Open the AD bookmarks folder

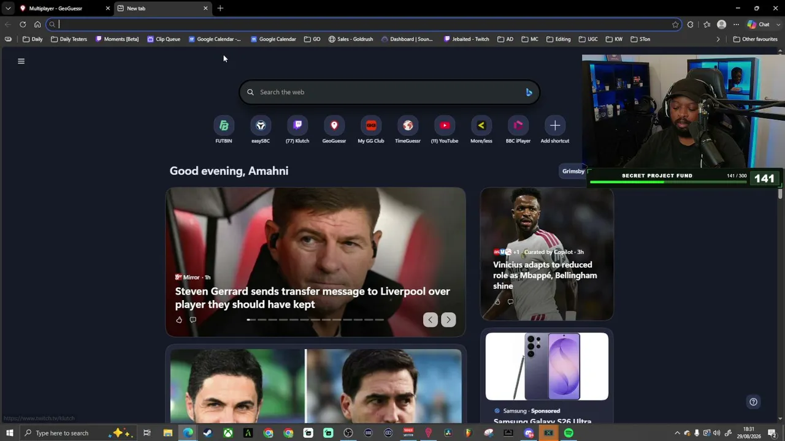505,39
